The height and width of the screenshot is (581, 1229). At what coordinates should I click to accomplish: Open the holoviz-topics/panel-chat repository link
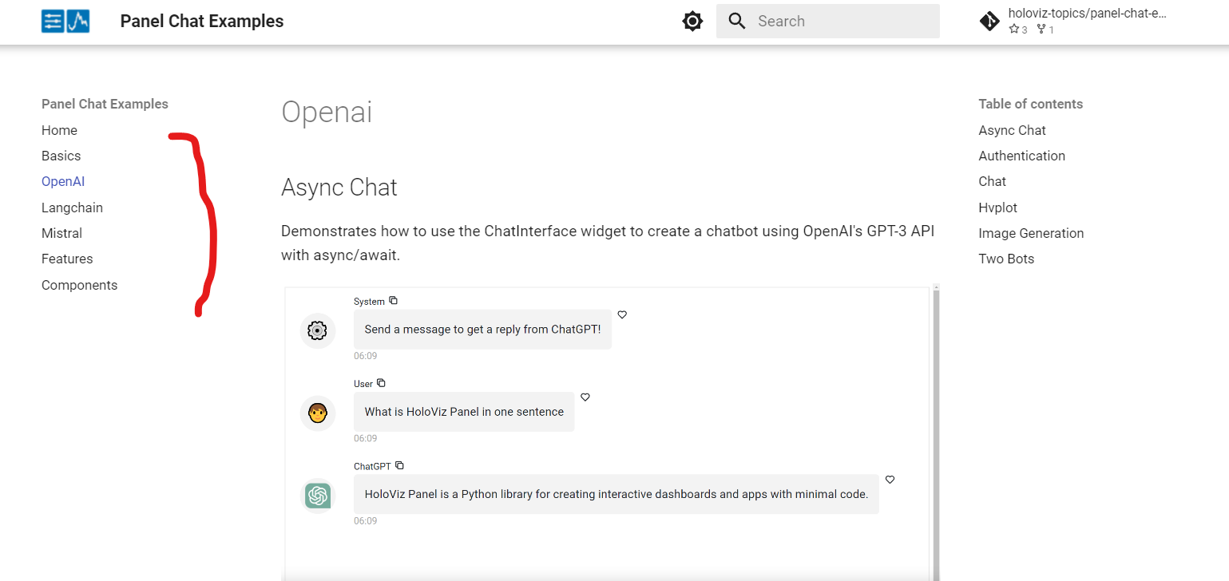click(x=1088, y=13)
